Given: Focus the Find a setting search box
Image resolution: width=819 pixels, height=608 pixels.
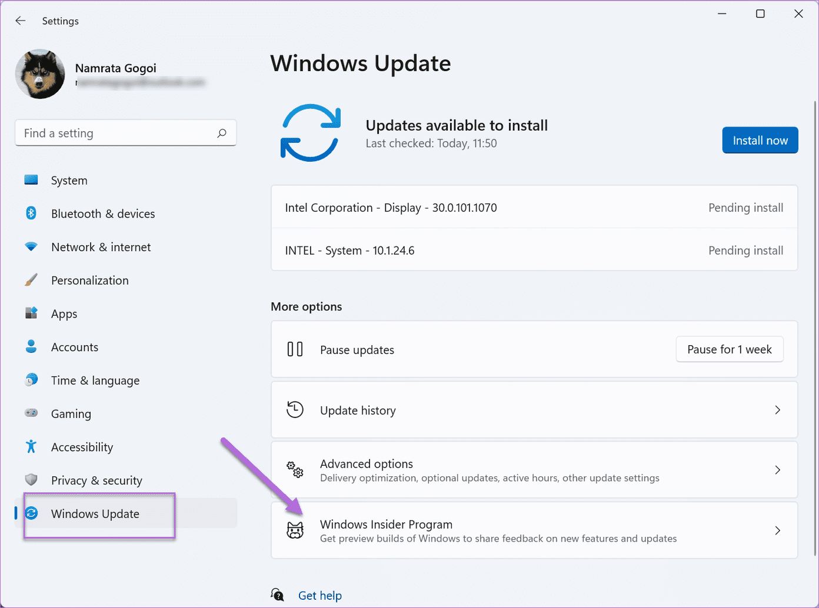Looking at the screenshot, I should (125, 133).
